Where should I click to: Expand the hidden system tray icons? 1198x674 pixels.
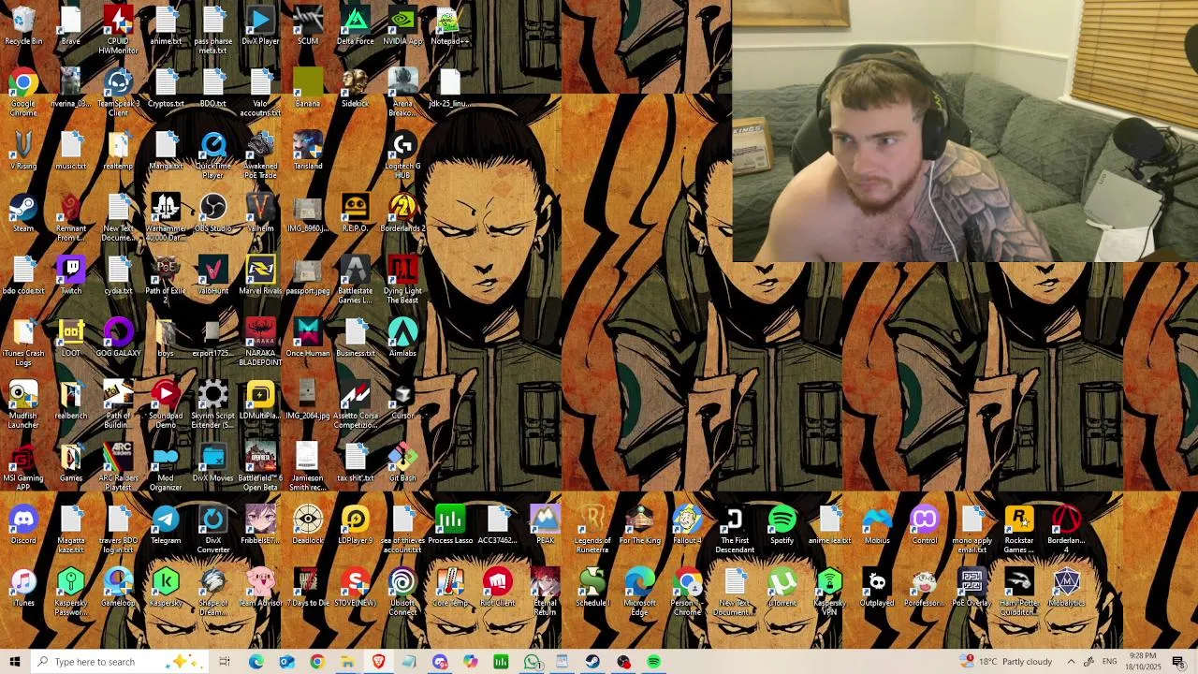(x=1072, y=662)
